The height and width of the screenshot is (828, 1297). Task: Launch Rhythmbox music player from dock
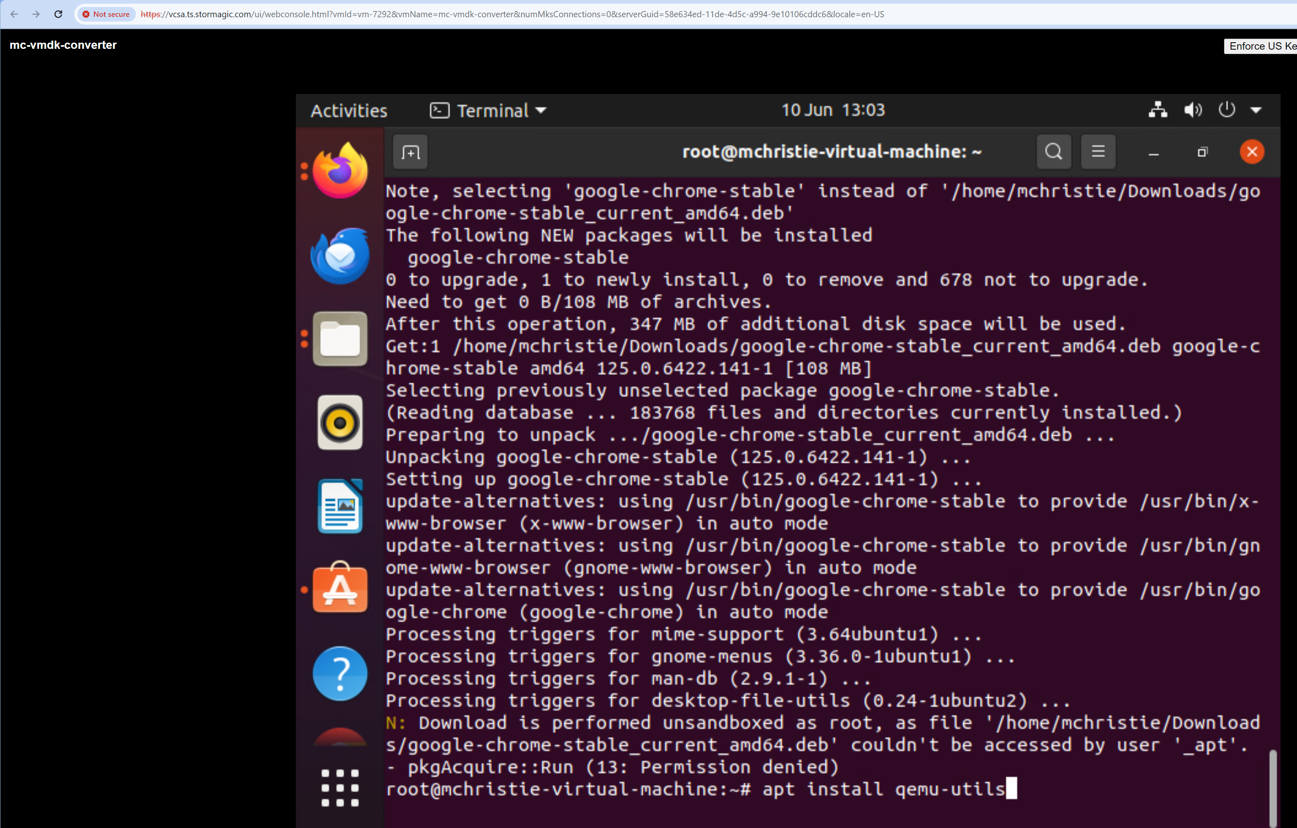340,422
